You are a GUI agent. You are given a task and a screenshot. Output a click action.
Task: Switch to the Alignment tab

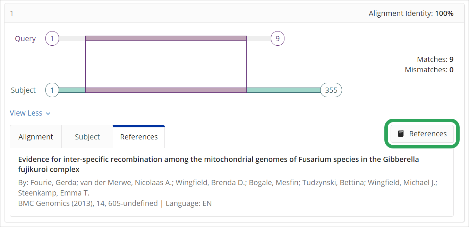36,136
